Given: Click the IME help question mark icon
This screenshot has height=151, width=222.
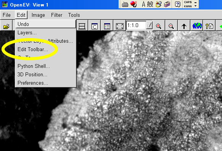Looking at the screenshot, I should [x=177, y=4].
